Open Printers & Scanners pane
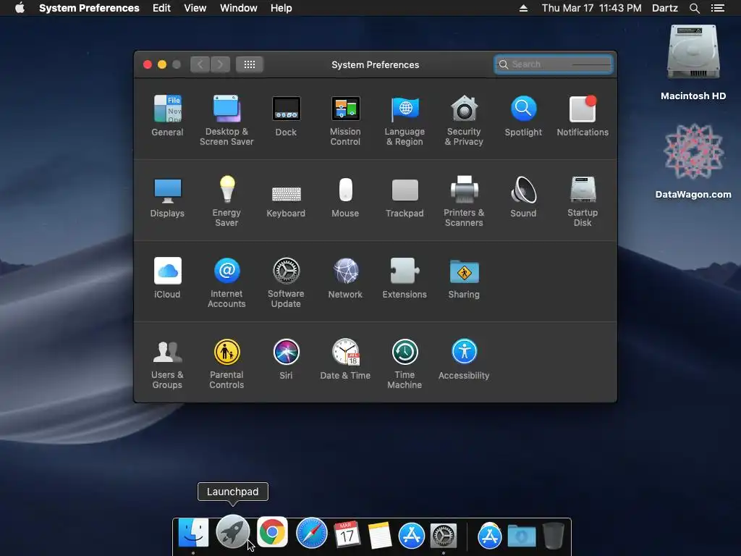 click(464, 201)
